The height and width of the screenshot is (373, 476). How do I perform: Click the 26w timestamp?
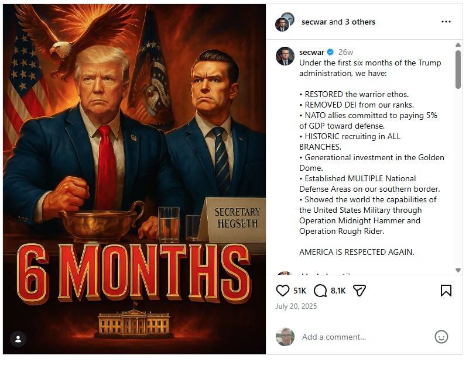tap(345, 52)
